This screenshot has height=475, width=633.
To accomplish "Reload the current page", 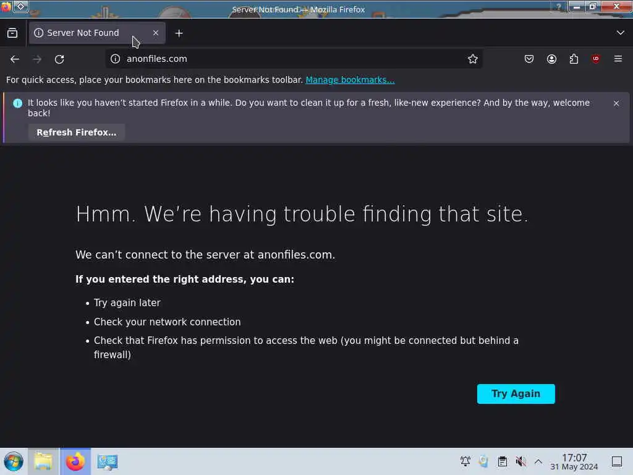I will tap(59, 59).
